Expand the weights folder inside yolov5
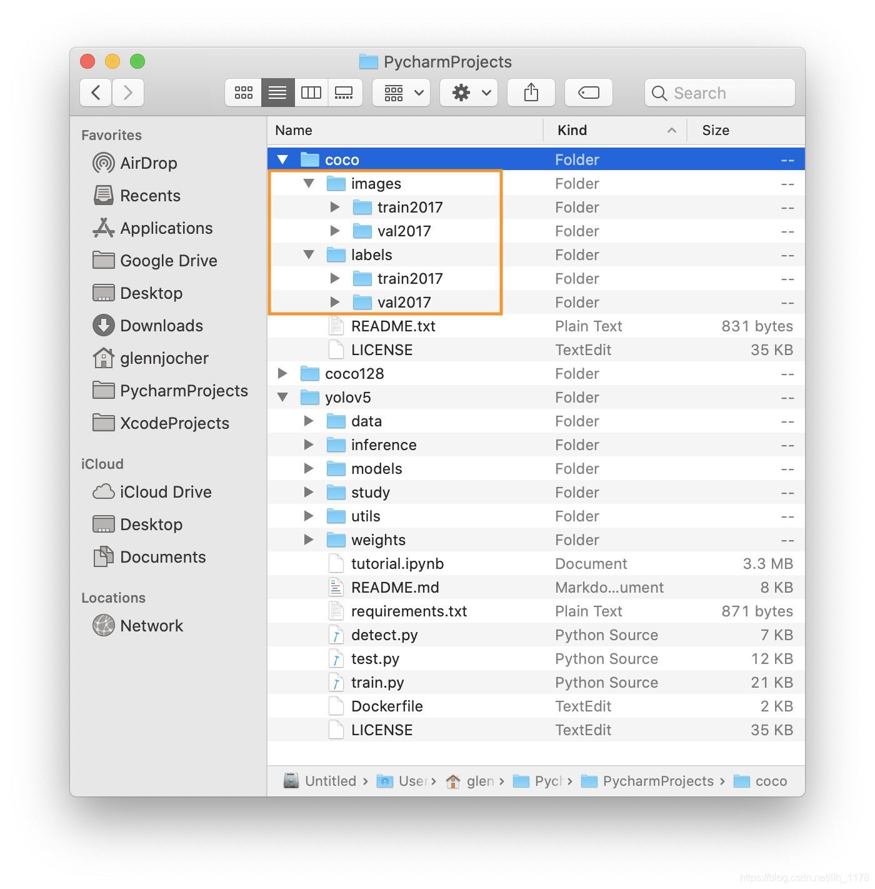Screen dimensions: 875x889 (309, 540)
